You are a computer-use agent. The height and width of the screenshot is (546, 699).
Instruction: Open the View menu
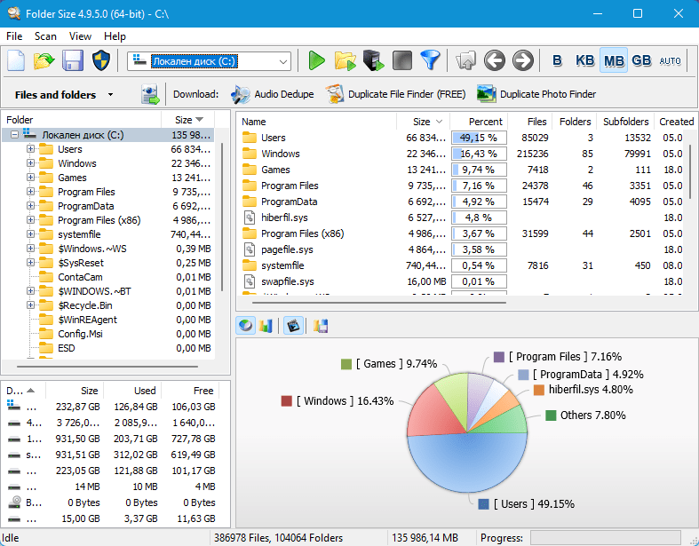(x=80, y=36)
